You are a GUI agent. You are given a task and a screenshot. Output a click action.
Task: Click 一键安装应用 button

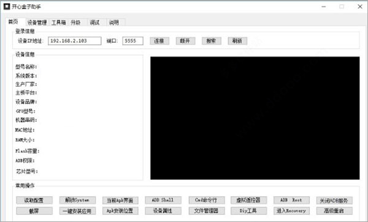(x=77, y=211)
